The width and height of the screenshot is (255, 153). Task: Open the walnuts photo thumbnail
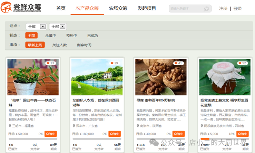pyautogui.click(x=161, y=77)
